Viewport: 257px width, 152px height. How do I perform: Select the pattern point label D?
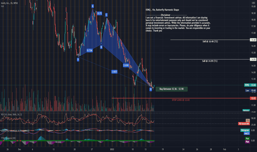point(151,89)
